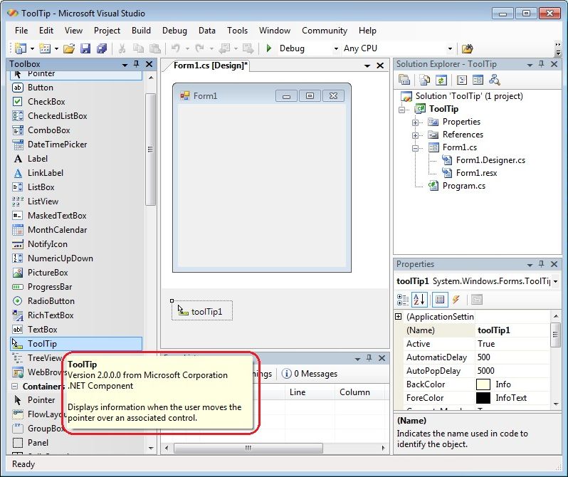Screen dimensions: 568x477
Task: Open the Build menu
Action: pos(141,31)
